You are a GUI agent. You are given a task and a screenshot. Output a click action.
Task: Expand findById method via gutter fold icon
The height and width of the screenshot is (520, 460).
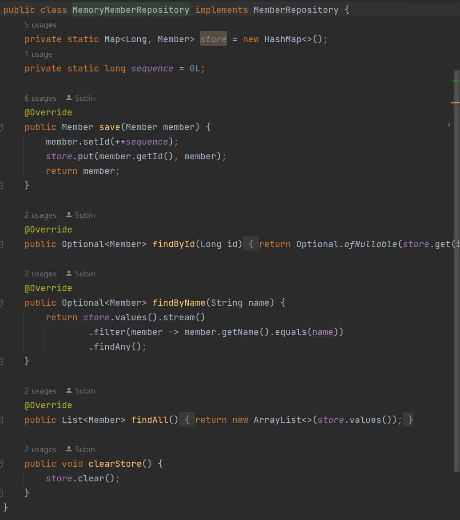(1, 244)
